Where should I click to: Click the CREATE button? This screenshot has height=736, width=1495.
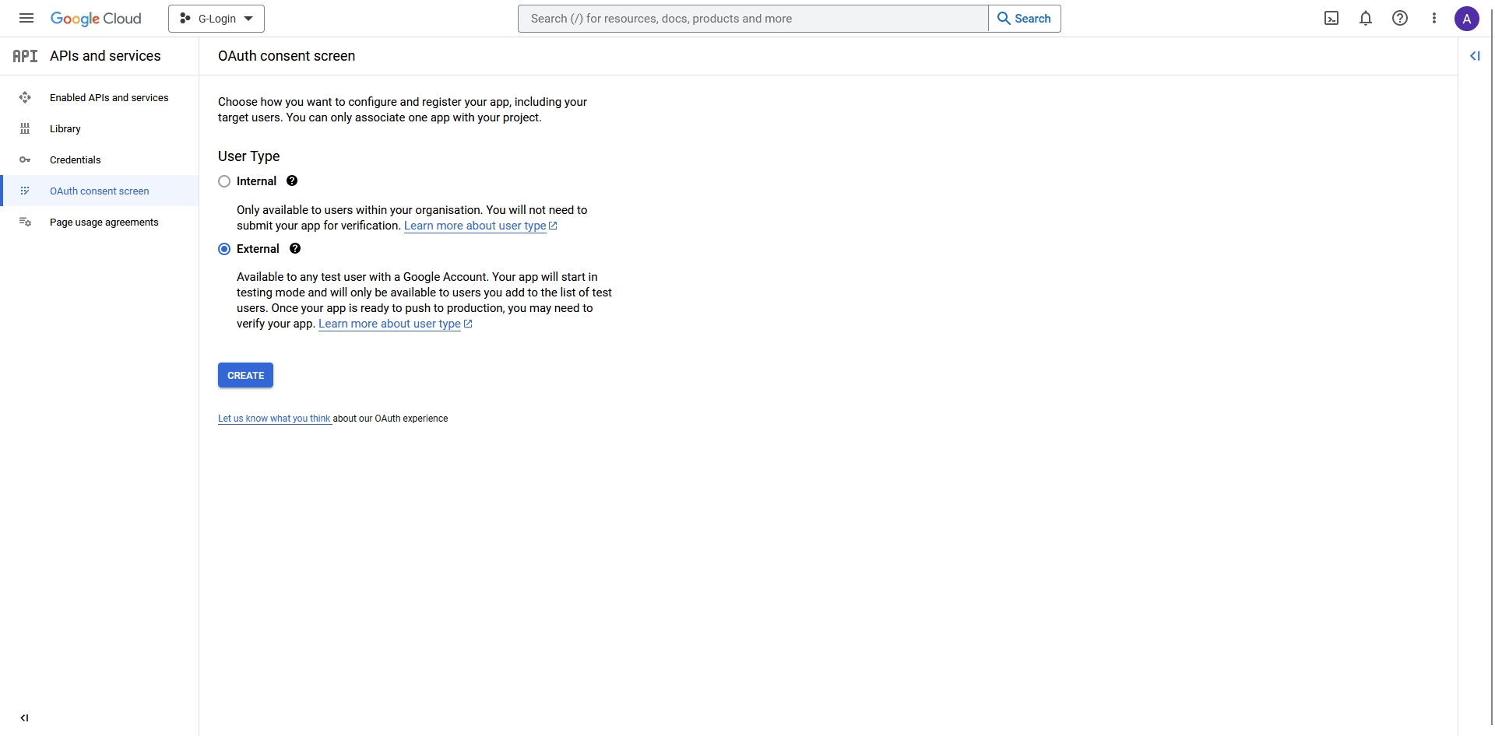pos(245,375)
